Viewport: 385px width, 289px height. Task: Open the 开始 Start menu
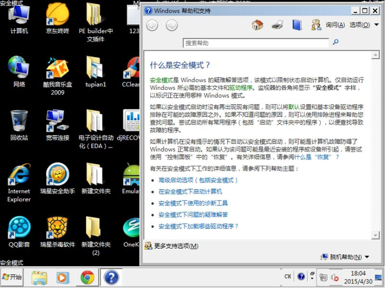click(12, 277)
